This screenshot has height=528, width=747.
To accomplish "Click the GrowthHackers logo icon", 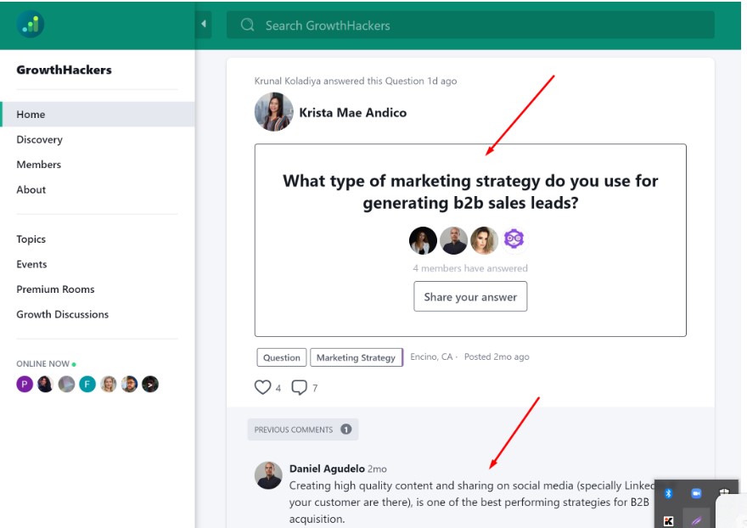I will (31, 24).
